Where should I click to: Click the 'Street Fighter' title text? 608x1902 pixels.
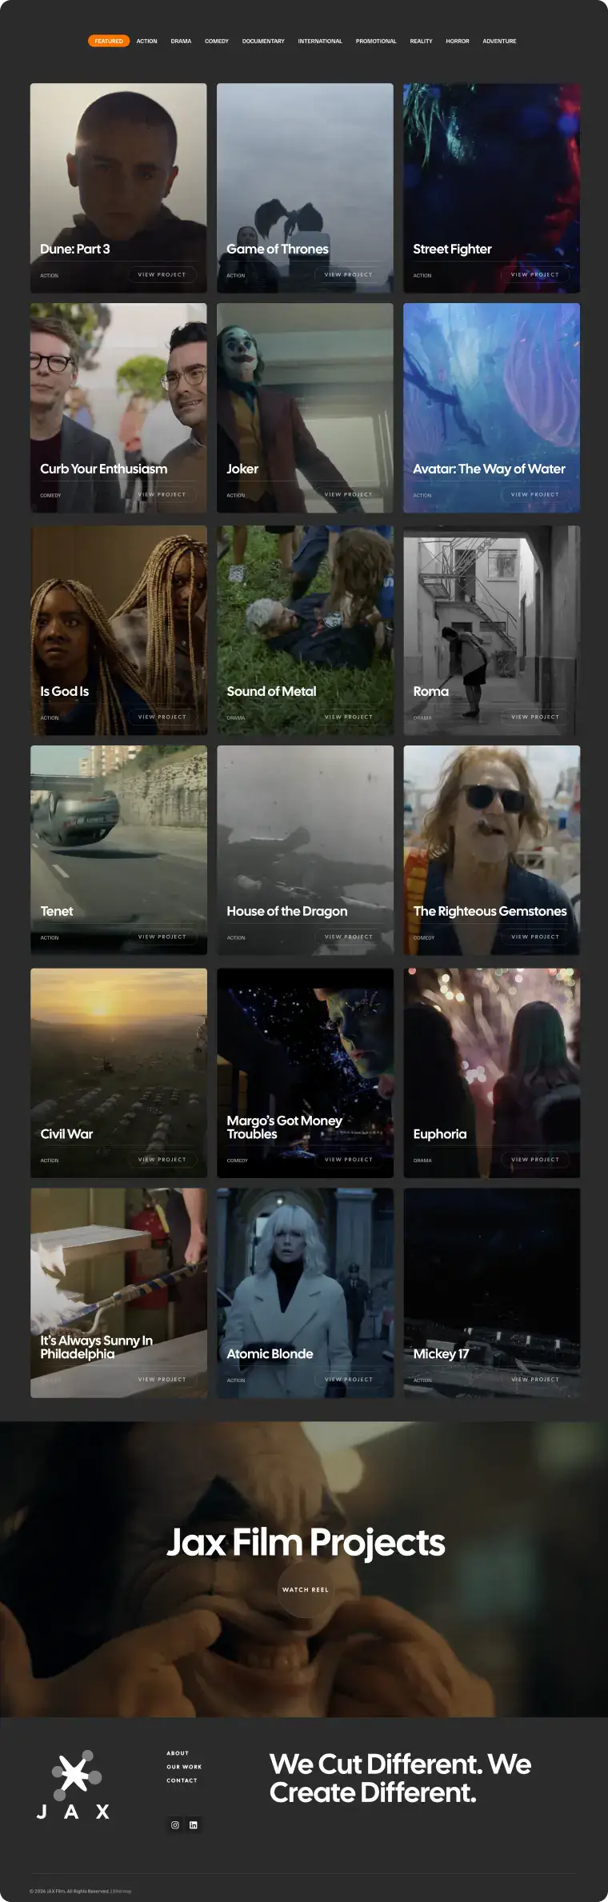[x=452, y=249]
